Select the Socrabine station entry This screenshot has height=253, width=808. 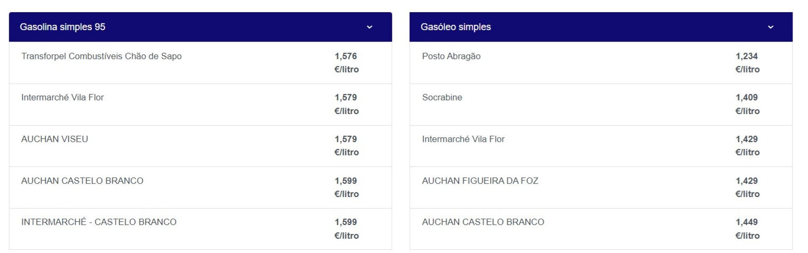(442, 98)
